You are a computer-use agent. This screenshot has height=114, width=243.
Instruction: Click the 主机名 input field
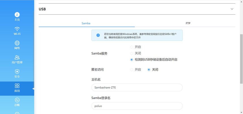click(137, 87)
